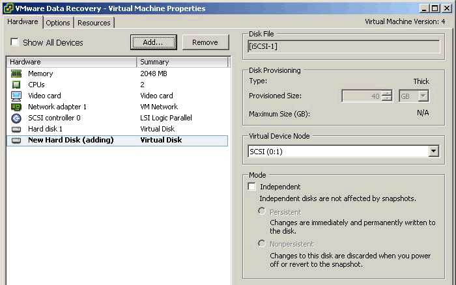The width and height of the screenshot is (456, 285).
Task: Check the Independent mode checkbox
Action: point(252,187)
